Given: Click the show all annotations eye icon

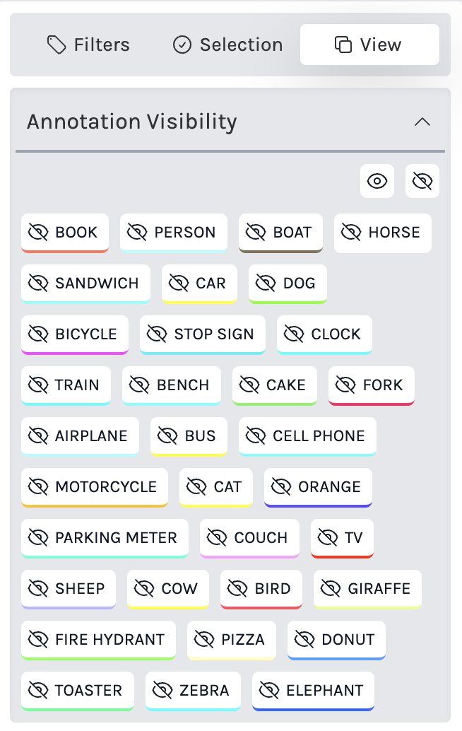Looking at the screenshot, I should pos(377,181).
